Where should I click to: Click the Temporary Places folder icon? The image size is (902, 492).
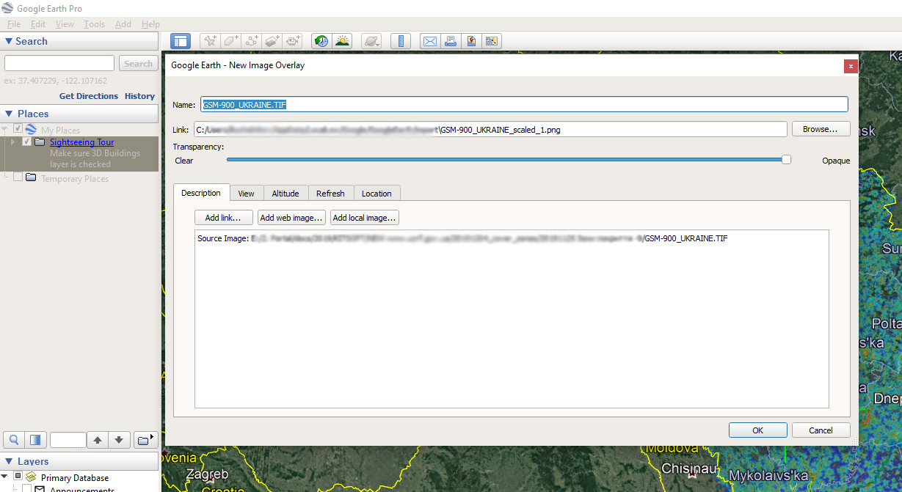31,177
